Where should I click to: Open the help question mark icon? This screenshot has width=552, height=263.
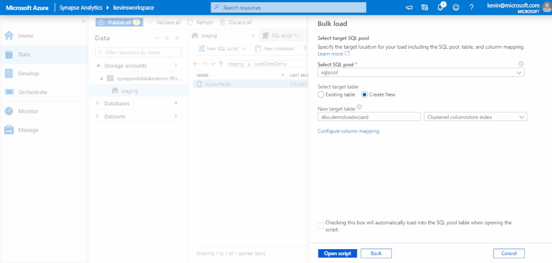[471, 7]
